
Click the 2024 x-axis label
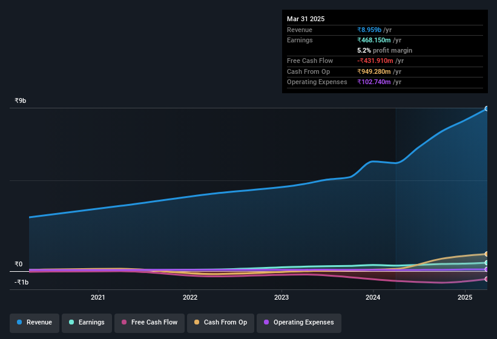point(373,297)
